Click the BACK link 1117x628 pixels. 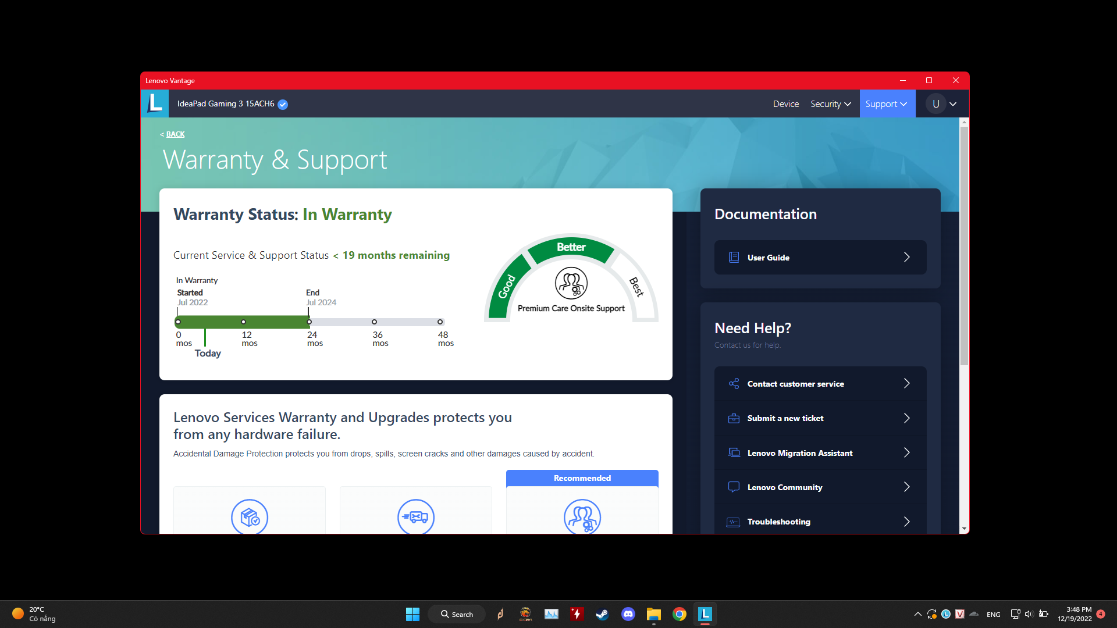[175, 134]
